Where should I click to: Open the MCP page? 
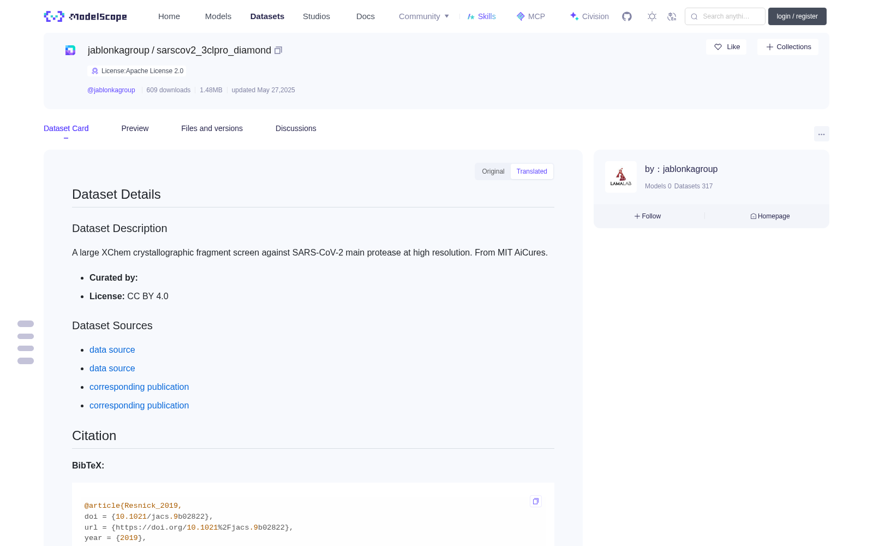point(531,16)
